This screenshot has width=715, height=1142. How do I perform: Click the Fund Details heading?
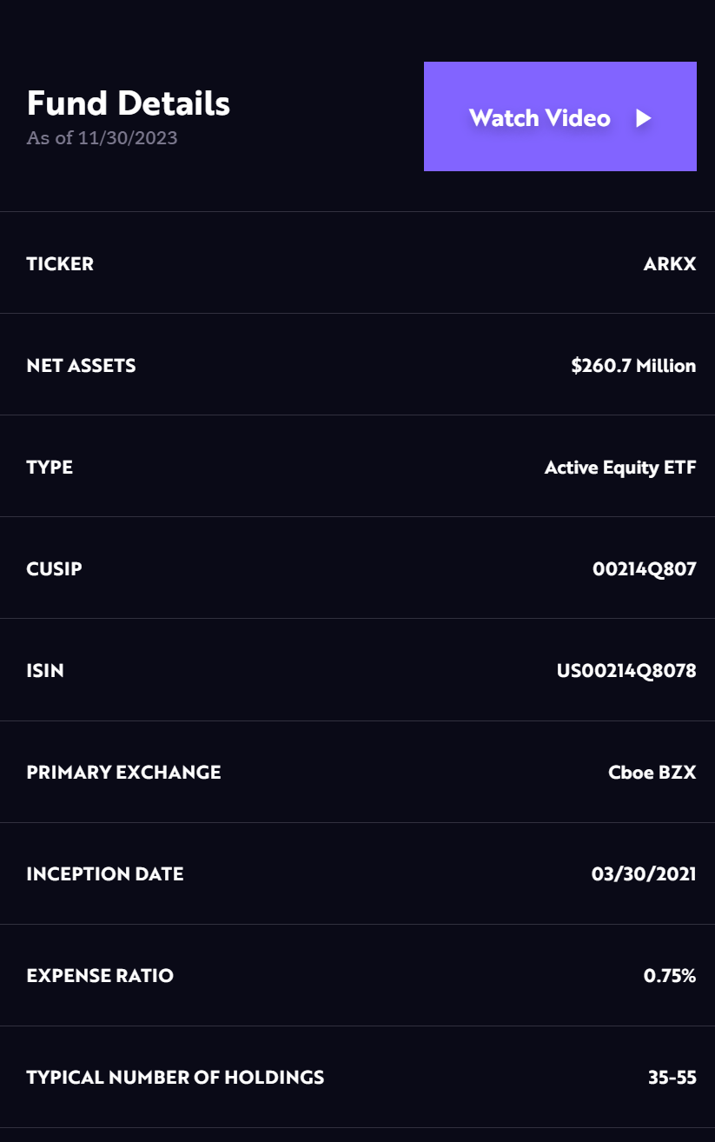coord(129,103)
